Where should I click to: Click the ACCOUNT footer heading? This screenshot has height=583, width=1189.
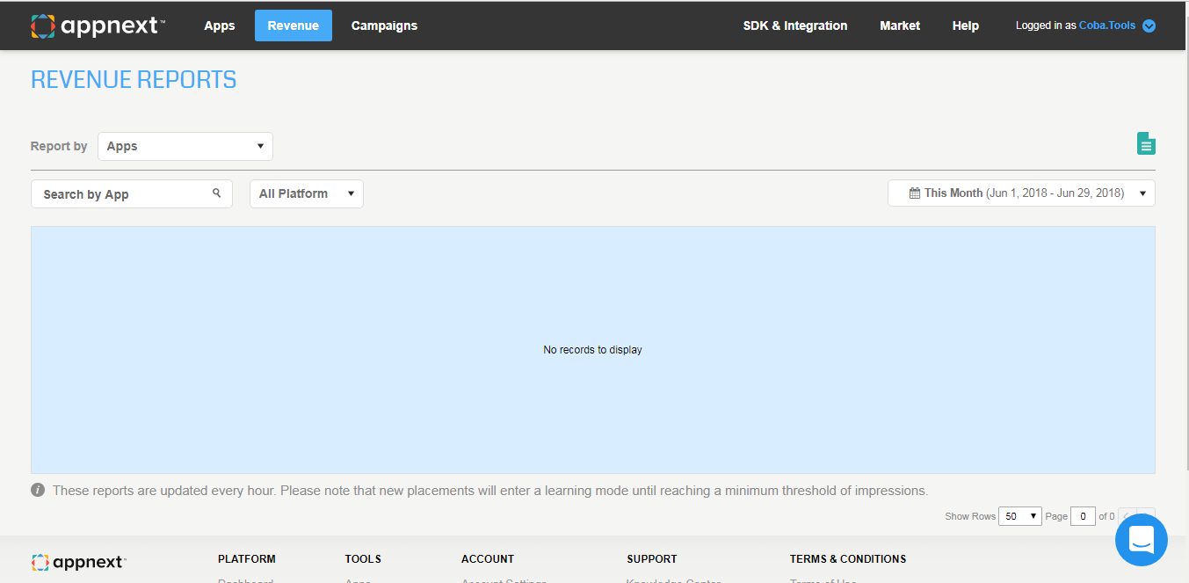tap(488, 559)
